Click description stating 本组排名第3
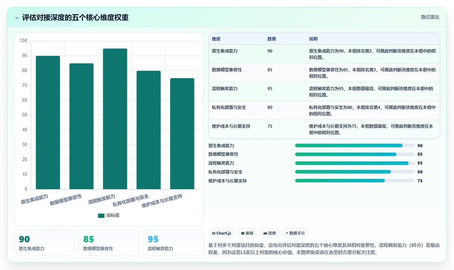This screenshot has height=270, width=454. pos(372,73)
